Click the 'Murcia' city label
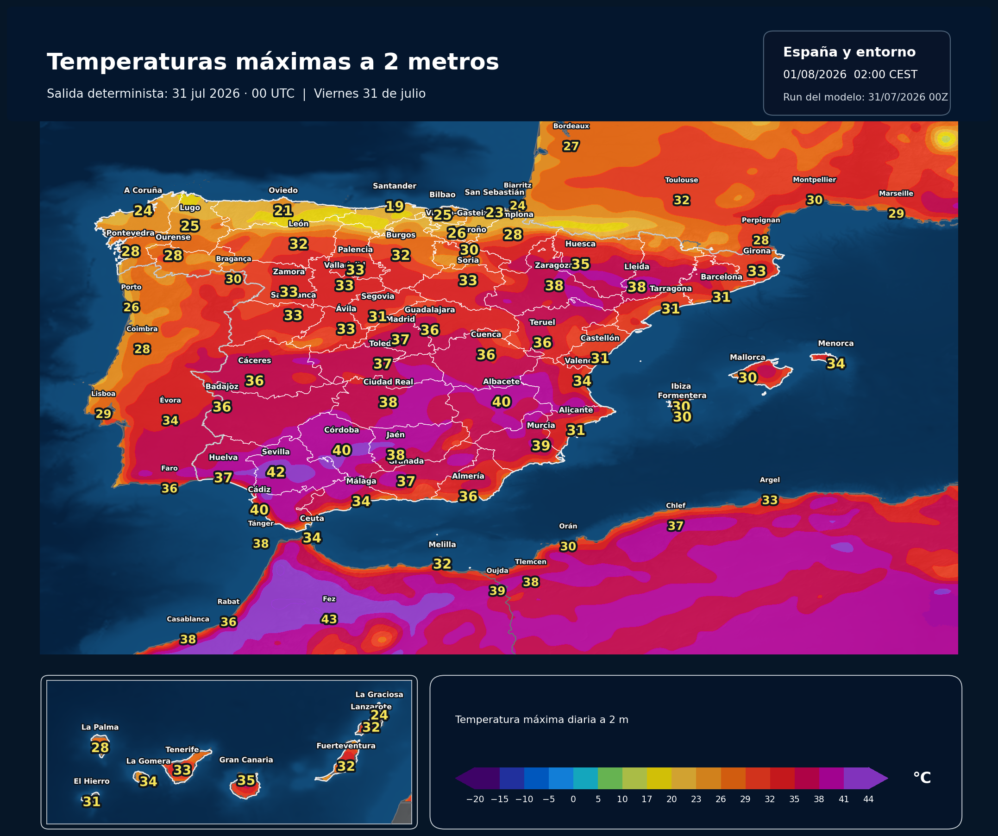The image size is (998, 836). click(x=541, y=425)
